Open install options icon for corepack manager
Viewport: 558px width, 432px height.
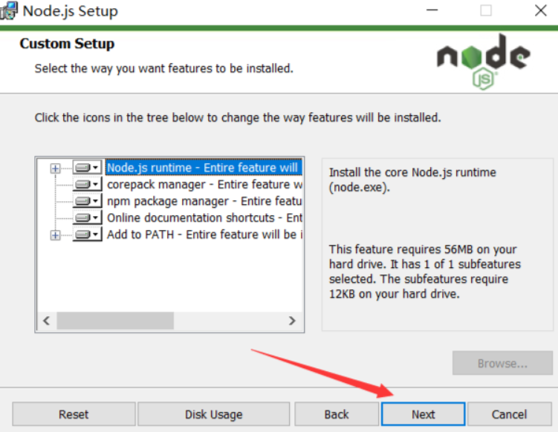pyautogui.click(x=87, y=184)
